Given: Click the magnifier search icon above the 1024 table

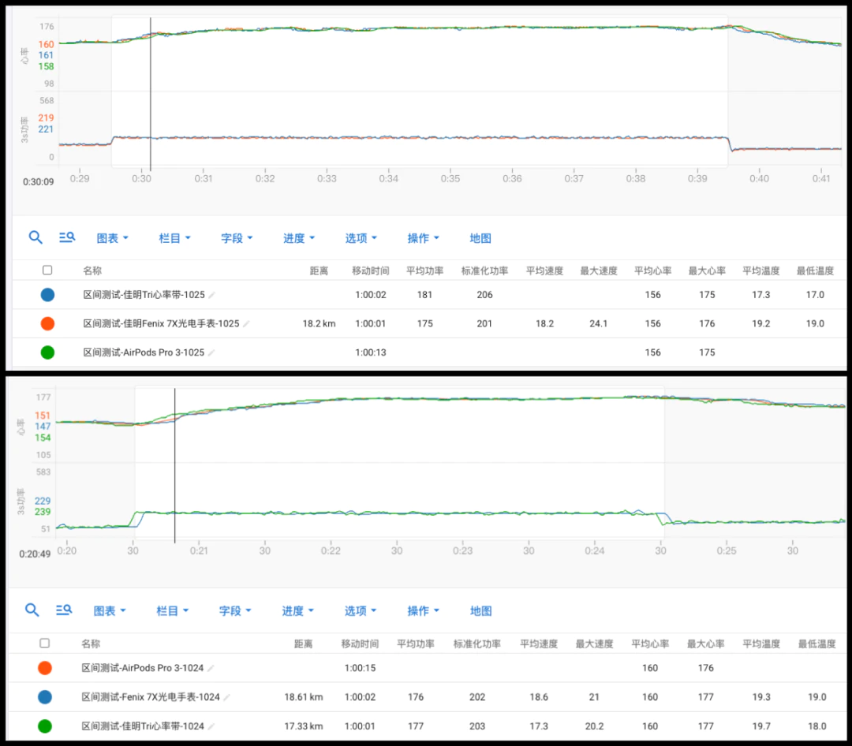Looking at the screenshot, I should (32, 610).
